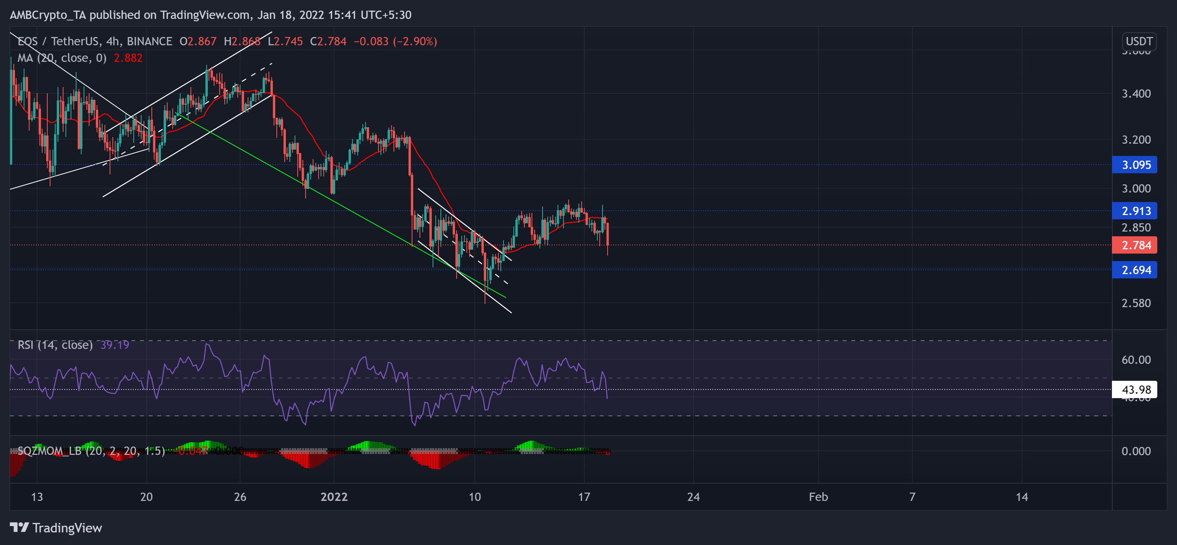Click the USDT currency label button
The width and height of the screenshot is (1177, 545).
click(1139, 41)
